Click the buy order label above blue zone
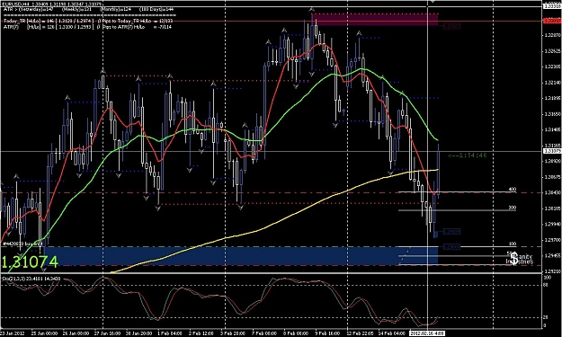This screenshot has height=337, width=562. click(22, 244)
